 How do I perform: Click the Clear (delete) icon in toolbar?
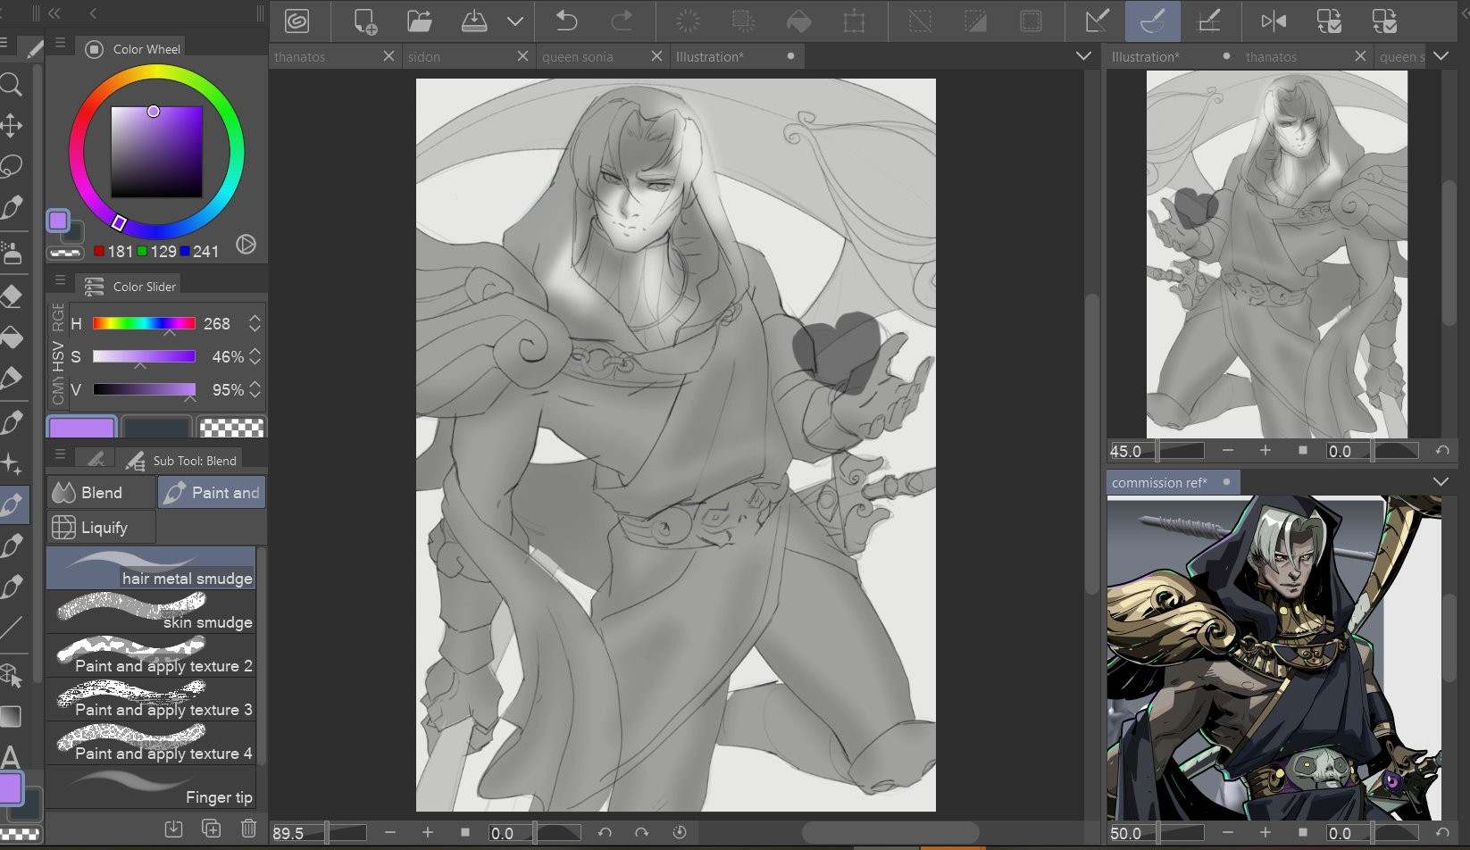point(688,21)
